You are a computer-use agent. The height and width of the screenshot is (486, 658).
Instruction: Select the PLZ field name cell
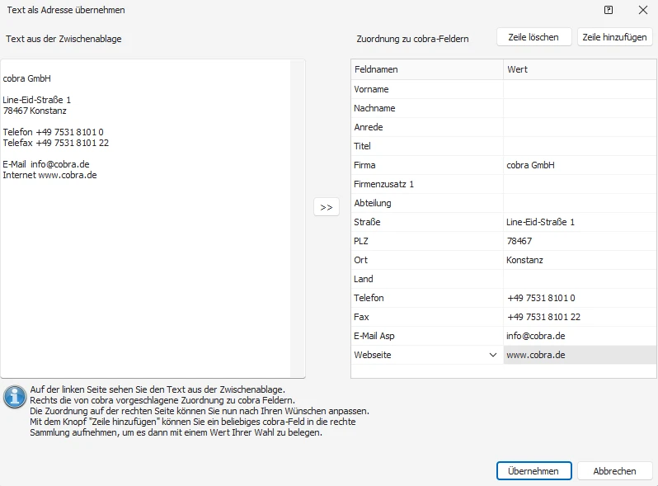click(x=427, y=241)
